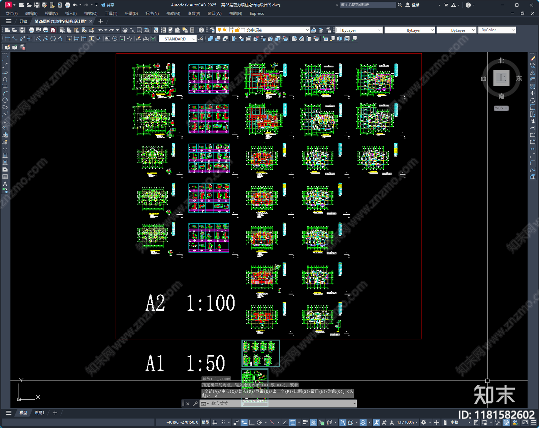The image size is (539, 428).
Task: Select the Polygon draw tool
Action: [5, 80]
